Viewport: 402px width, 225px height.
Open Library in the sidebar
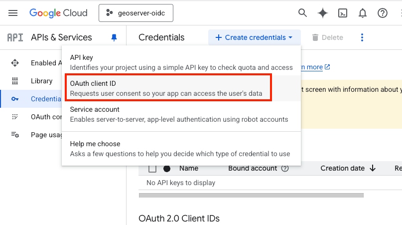[41, 81]
